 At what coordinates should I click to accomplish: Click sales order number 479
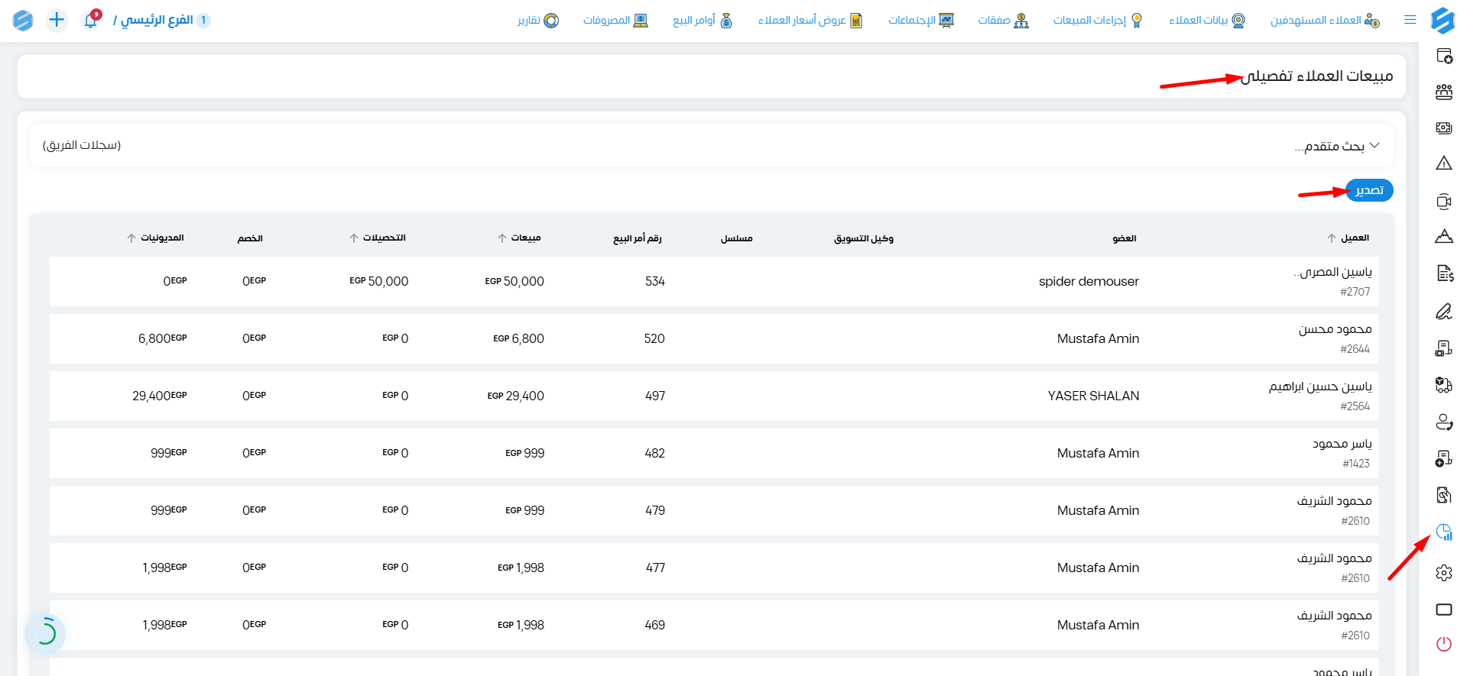click(654, 511)
